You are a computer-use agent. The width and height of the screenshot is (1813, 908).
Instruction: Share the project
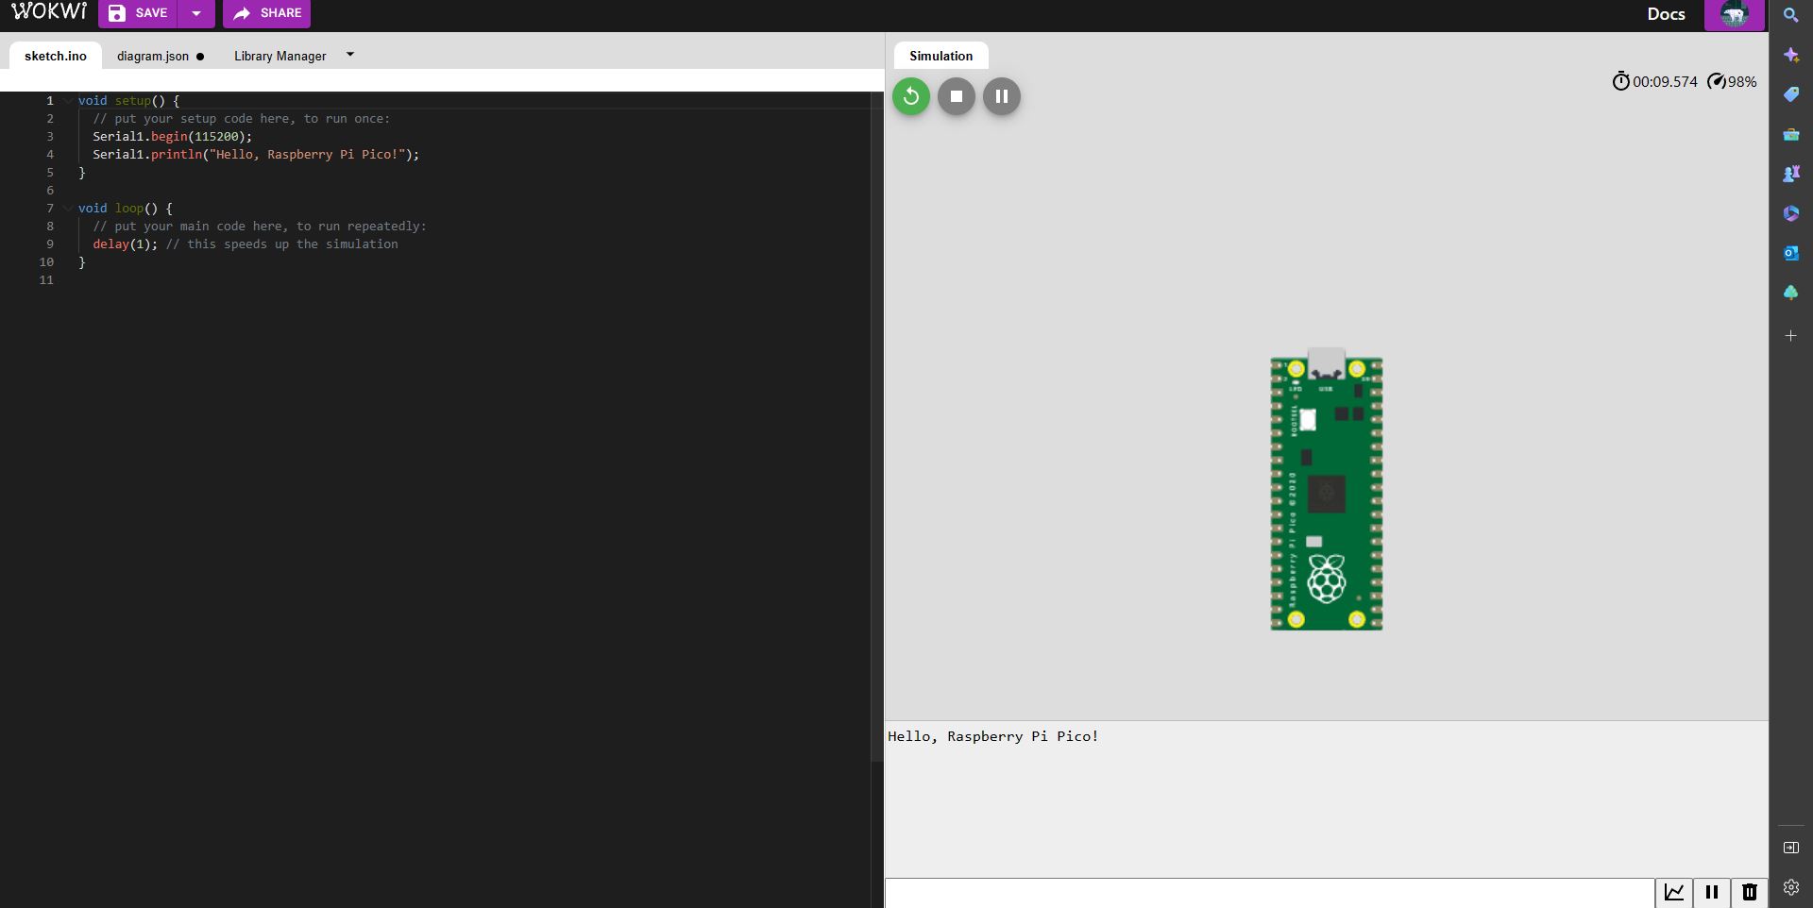[x=267, y=13]
